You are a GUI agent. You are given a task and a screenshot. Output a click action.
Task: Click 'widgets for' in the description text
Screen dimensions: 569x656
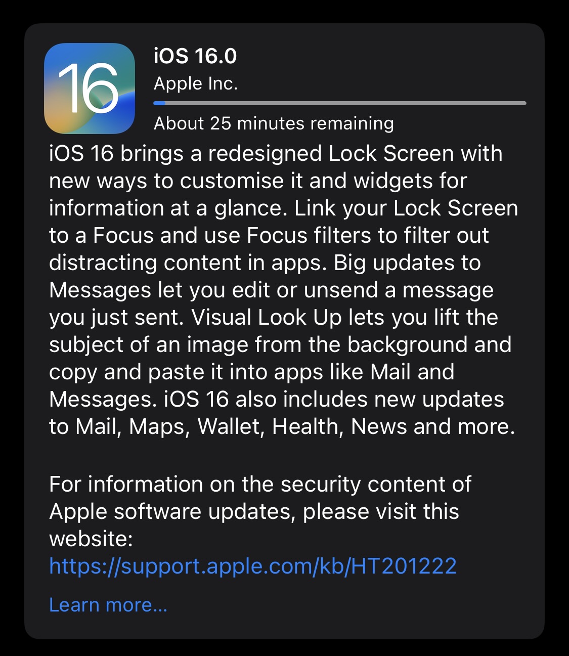[x=410, y=181]
